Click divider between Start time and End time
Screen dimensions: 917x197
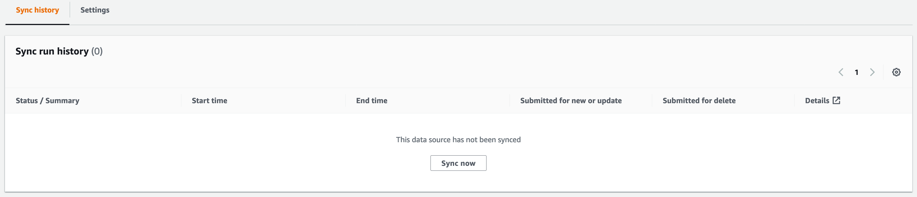click(x=345, y=101)
